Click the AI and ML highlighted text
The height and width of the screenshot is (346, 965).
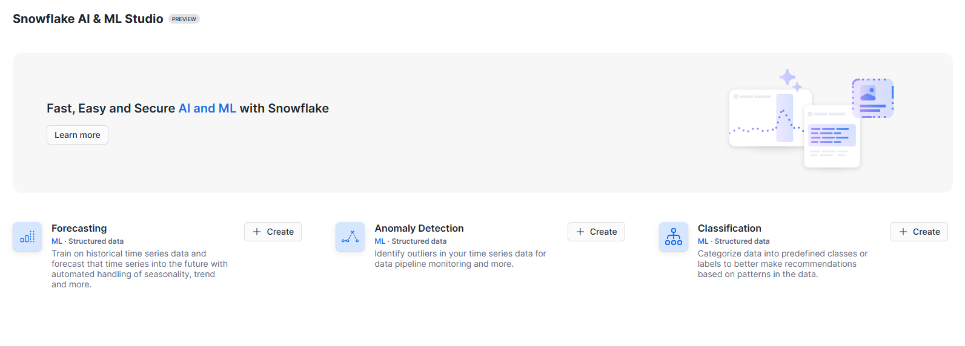coord(207,108)
